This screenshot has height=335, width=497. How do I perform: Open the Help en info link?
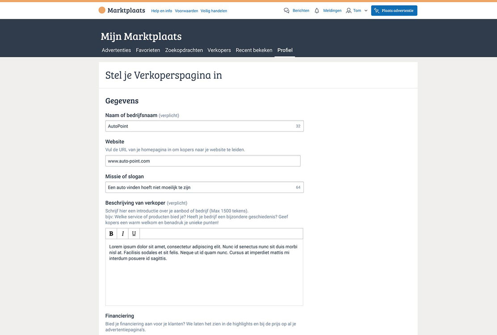(x=162, y=11)
